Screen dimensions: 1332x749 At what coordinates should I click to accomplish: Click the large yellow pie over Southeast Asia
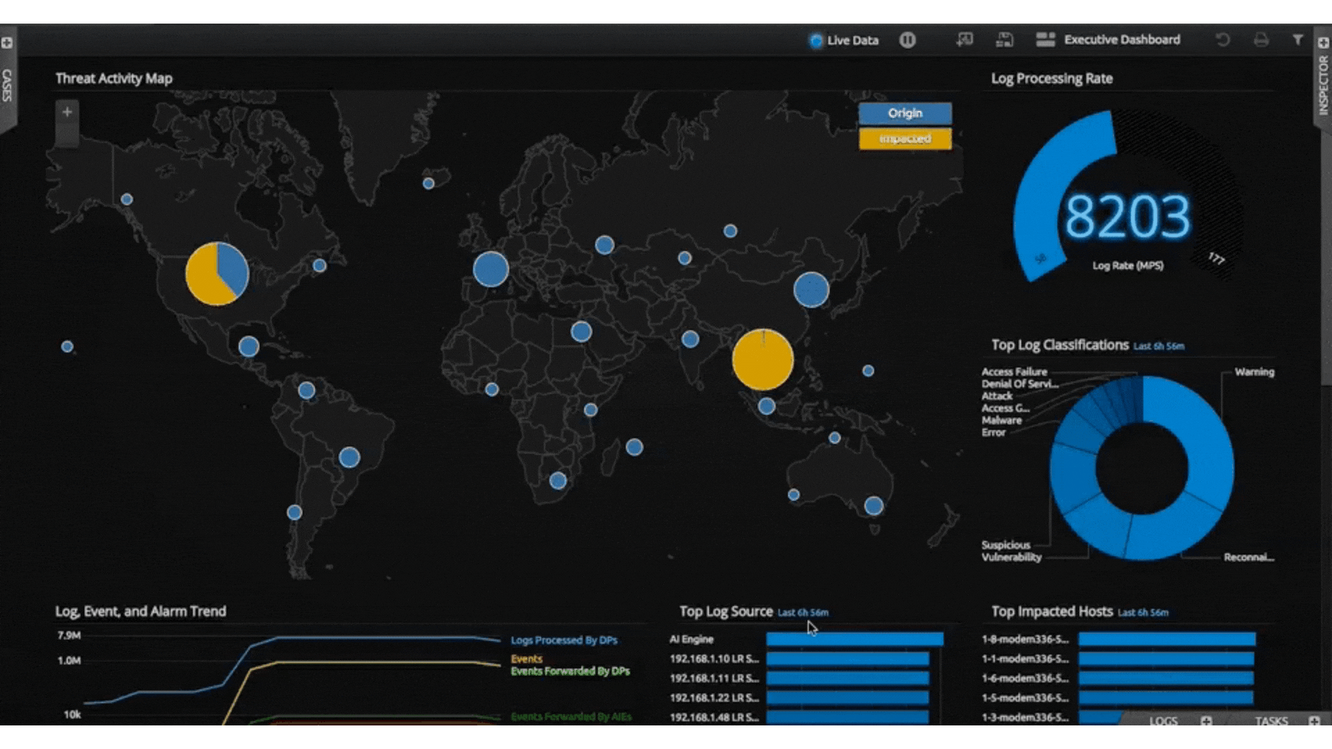point(762,360)
